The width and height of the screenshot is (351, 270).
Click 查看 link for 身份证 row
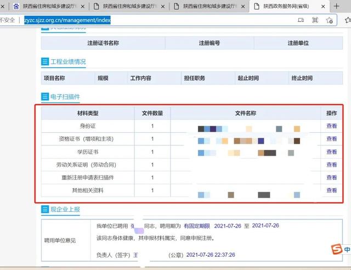click(x=332, y=126)
